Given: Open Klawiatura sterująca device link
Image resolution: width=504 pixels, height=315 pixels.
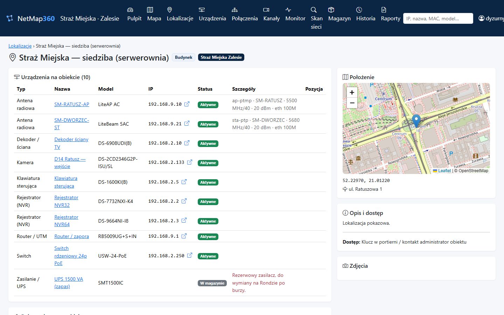Looking at the screenshot, I should [x=66, y=182].
